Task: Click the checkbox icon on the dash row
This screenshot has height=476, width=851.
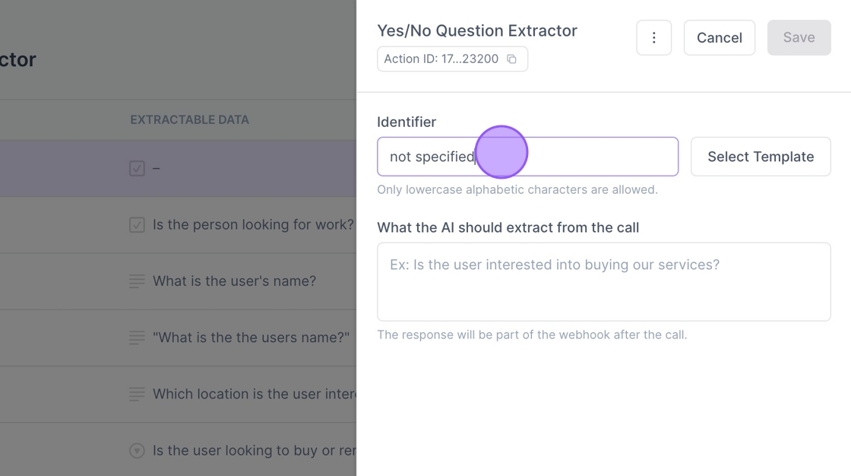Action: pos(137,168)
